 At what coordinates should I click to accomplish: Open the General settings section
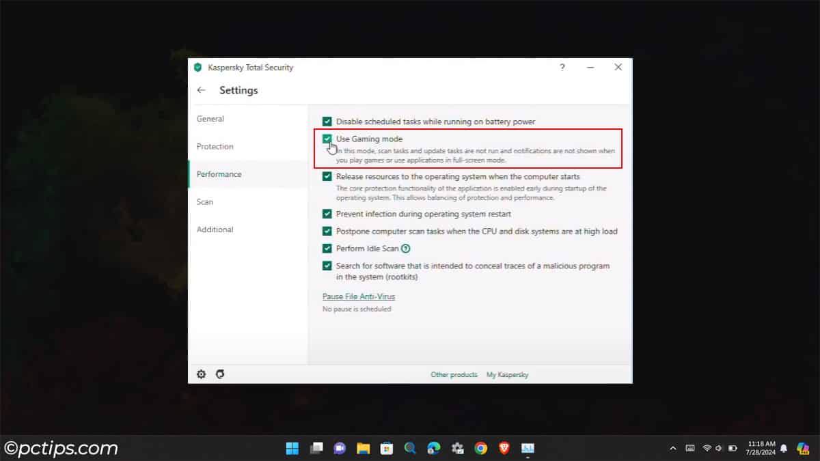209,118
